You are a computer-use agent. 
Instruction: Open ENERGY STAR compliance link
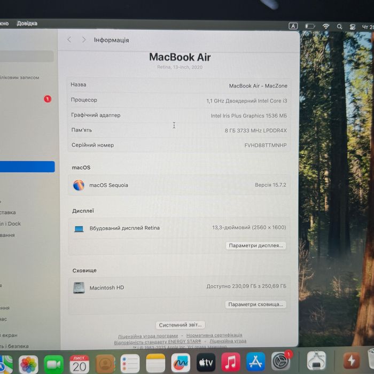[x=158, y=342]
